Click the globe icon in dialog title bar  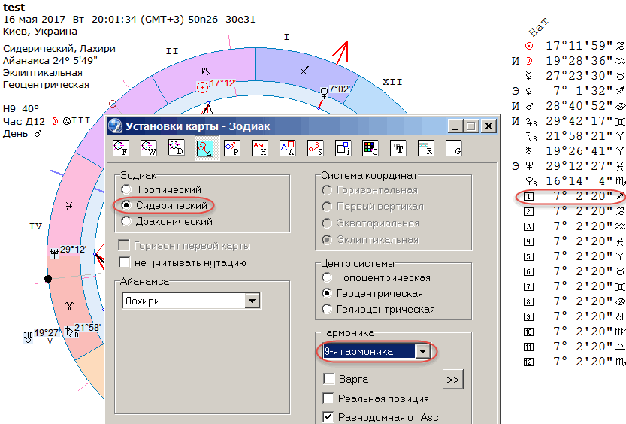(x=116, y=126)
